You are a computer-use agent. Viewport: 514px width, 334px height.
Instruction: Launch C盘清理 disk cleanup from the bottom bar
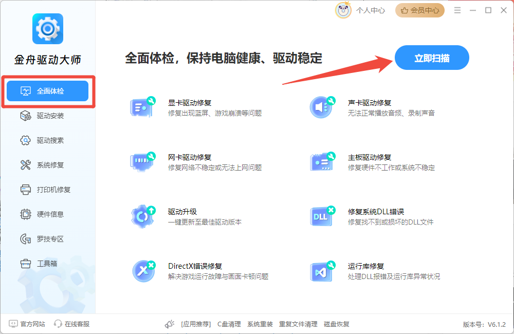tap(229, 324)
